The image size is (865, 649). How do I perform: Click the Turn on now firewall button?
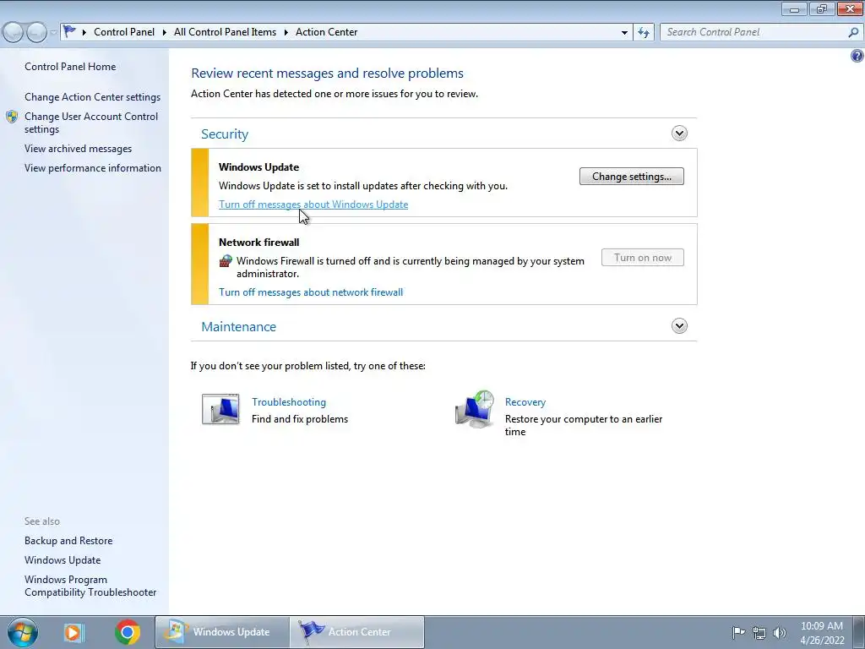pos(643,258)
